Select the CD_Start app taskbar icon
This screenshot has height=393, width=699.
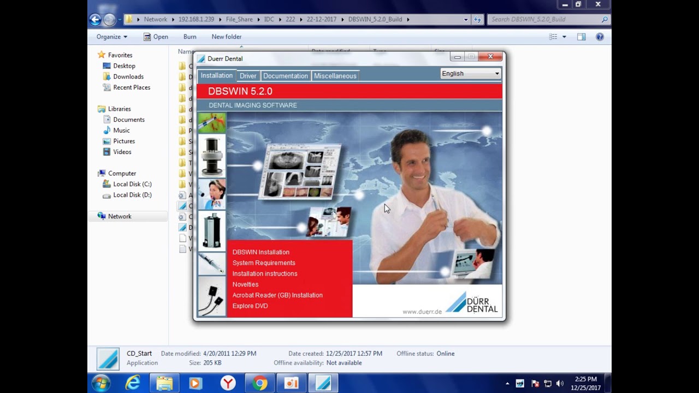[x=323, y=383]
